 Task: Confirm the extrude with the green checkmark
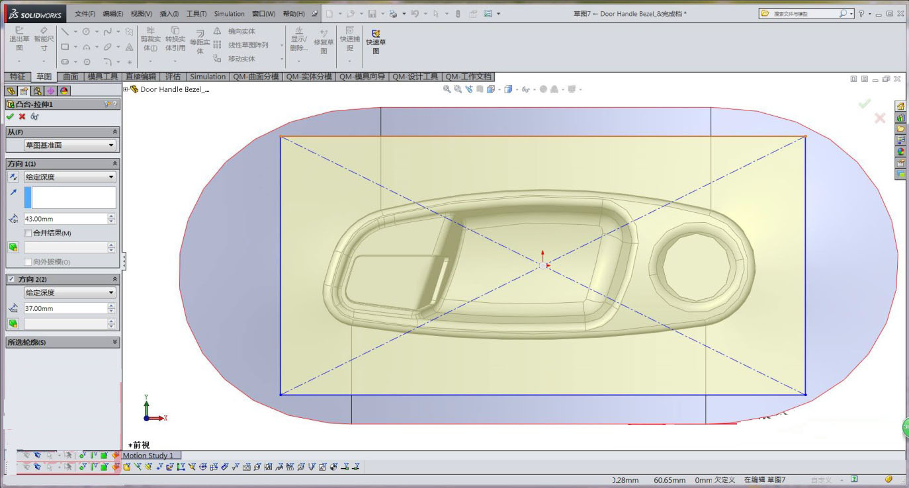10,116
